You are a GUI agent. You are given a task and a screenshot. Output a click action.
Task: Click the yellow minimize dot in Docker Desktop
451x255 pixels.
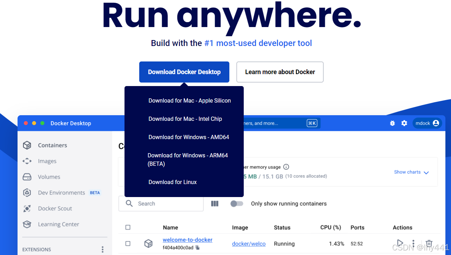[34, 123]
